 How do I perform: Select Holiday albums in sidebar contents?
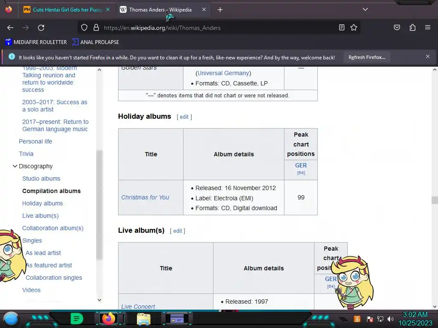point(42,203)
